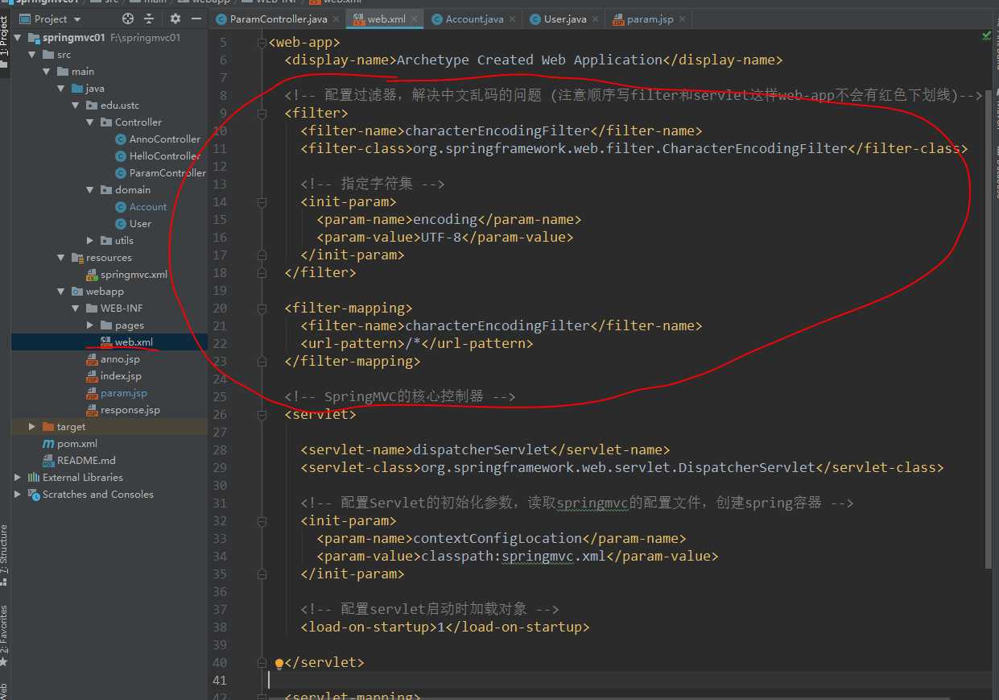The width and height of the screenshot is (999, 700).
Task: Close the param.jsp tab
Action: [x=683, y=19]
